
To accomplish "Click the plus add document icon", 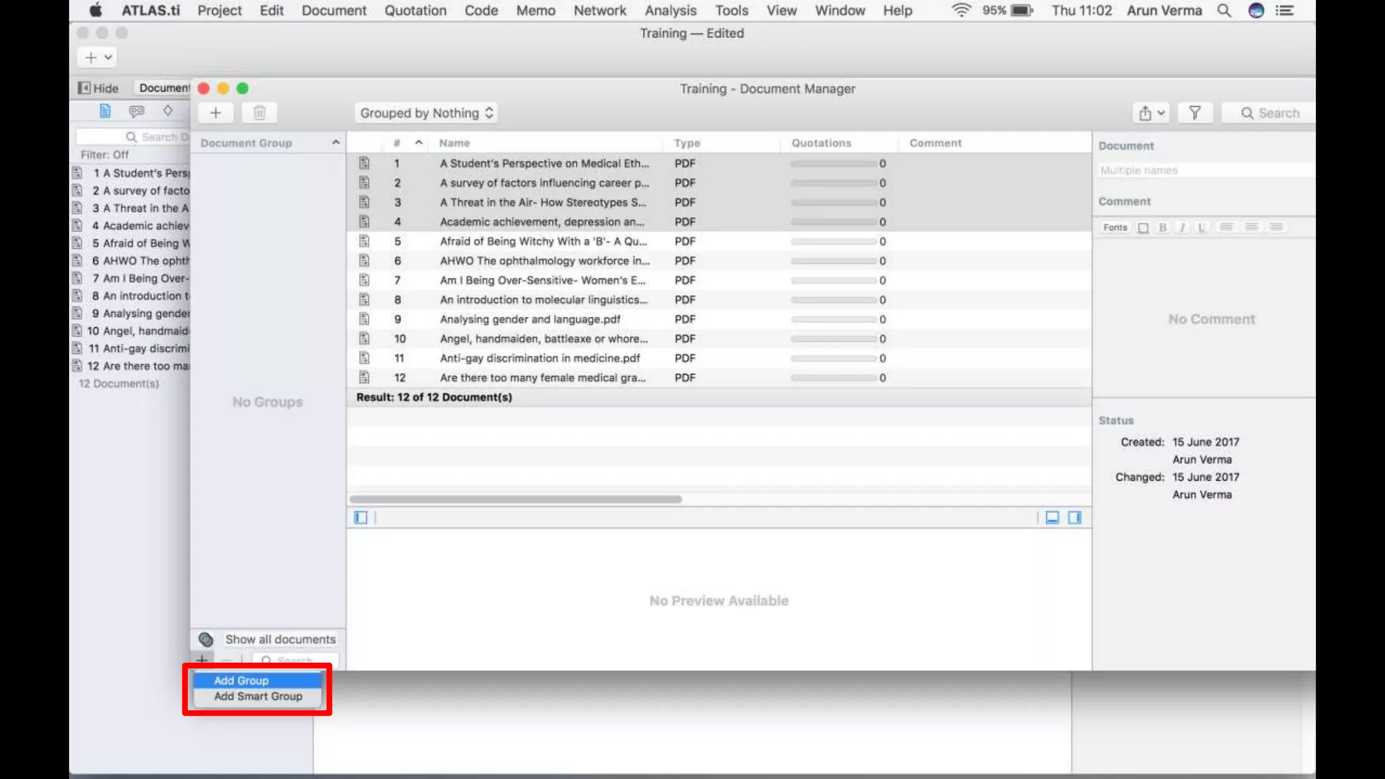I will (216, 113).
